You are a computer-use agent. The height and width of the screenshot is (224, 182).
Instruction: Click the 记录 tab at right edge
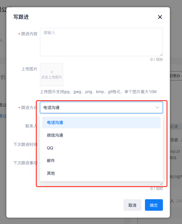(x=175, y=127)
